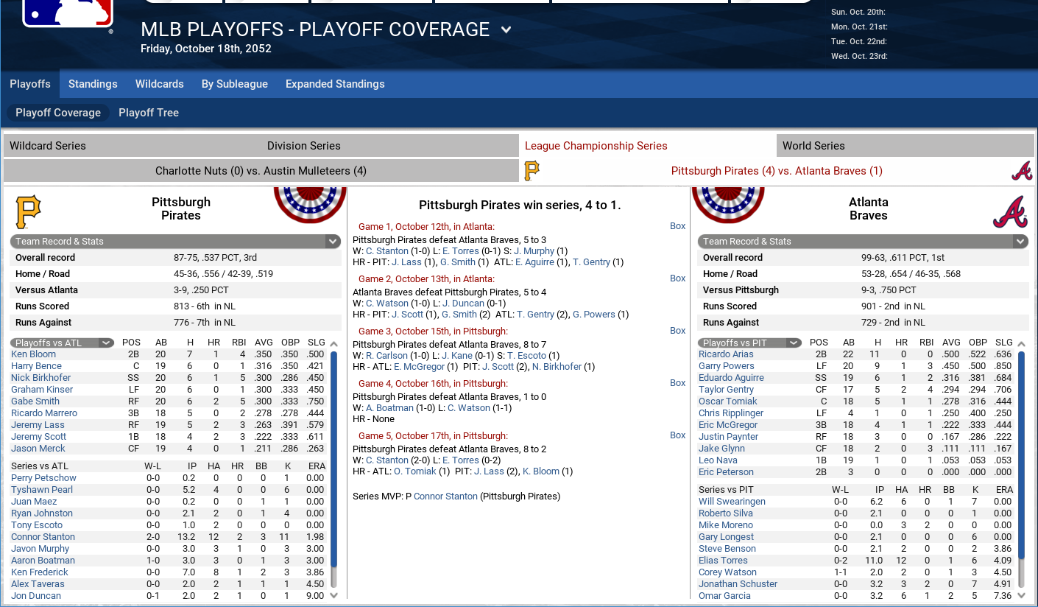The image size is (1038, 607).
Task: Switch to the Wildcards tab
Action: click(x=160, y=84)
